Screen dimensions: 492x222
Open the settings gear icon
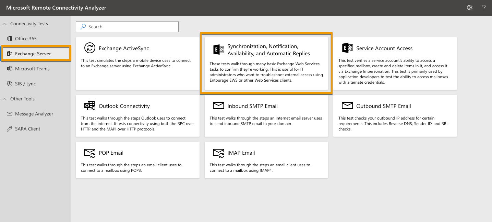click(x=470, y=8)
